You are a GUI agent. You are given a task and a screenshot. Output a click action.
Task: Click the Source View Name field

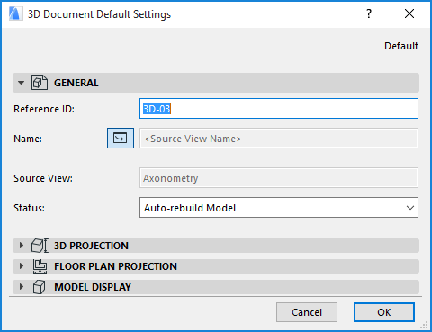279,139
